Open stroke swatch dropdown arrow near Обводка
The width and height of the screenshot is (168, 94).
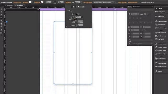pyautogui.click(x=44, y=2)
